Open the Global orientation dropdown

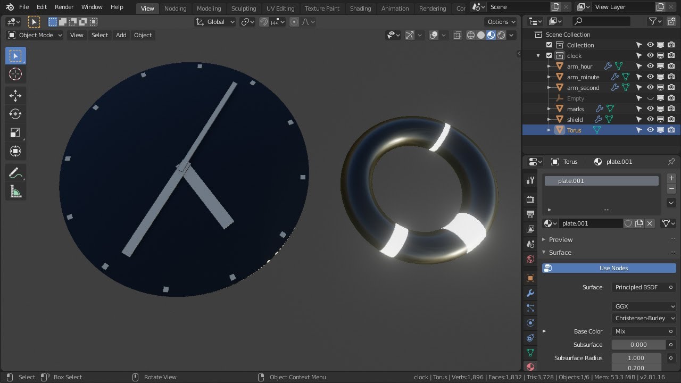click(x=215, y=22)
